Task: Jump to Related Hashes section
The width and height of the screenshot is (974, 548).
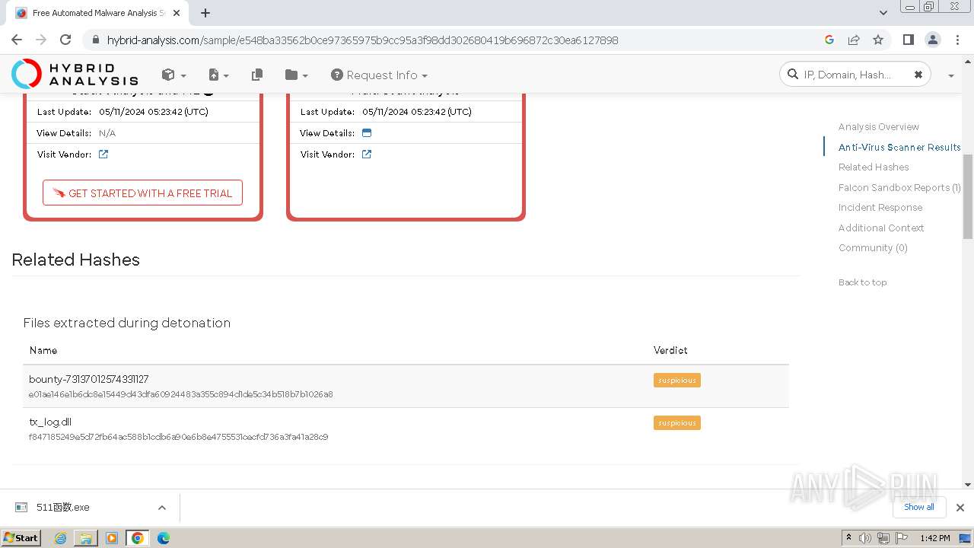Action: 874,167
